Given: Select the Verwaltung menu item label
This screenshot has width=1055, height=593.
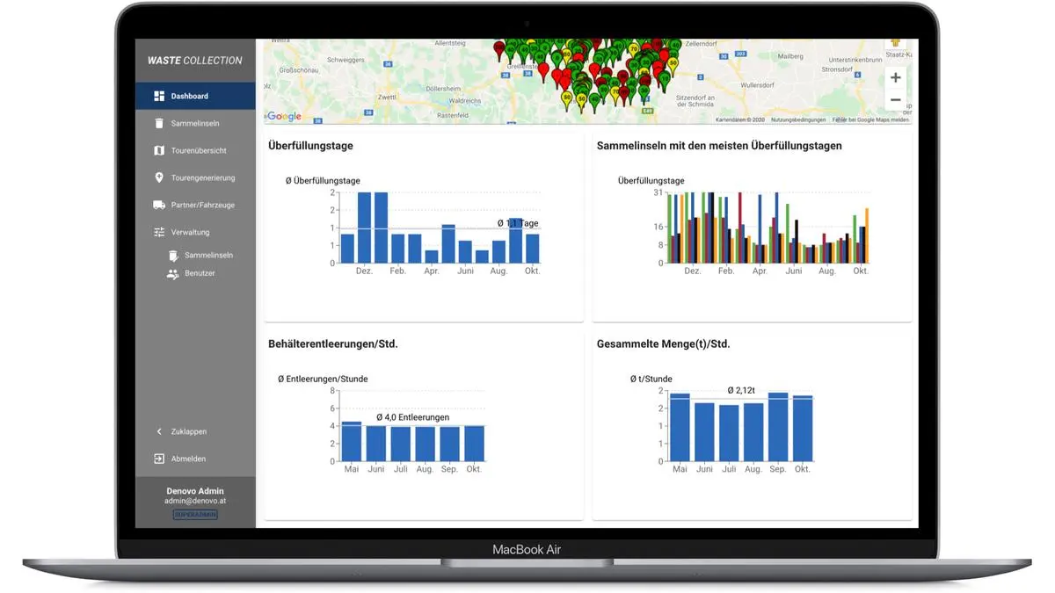Looking at the screenshot, I should (x=190, y=232).
